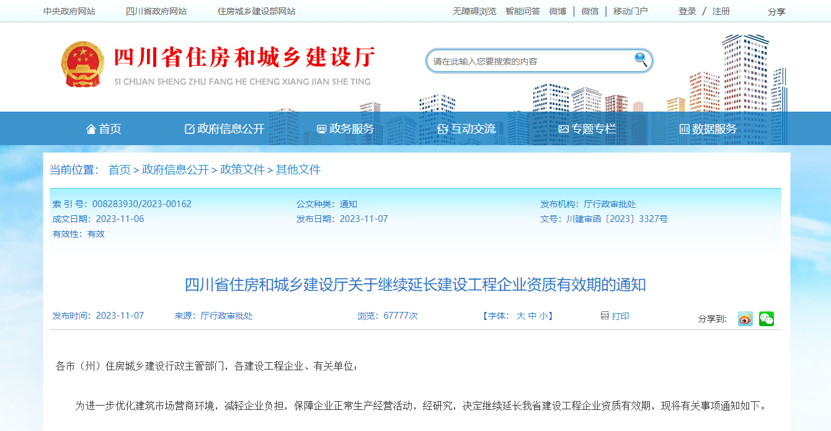831x431 pixels.
Task: Set font size to 大
Action: 521,316
